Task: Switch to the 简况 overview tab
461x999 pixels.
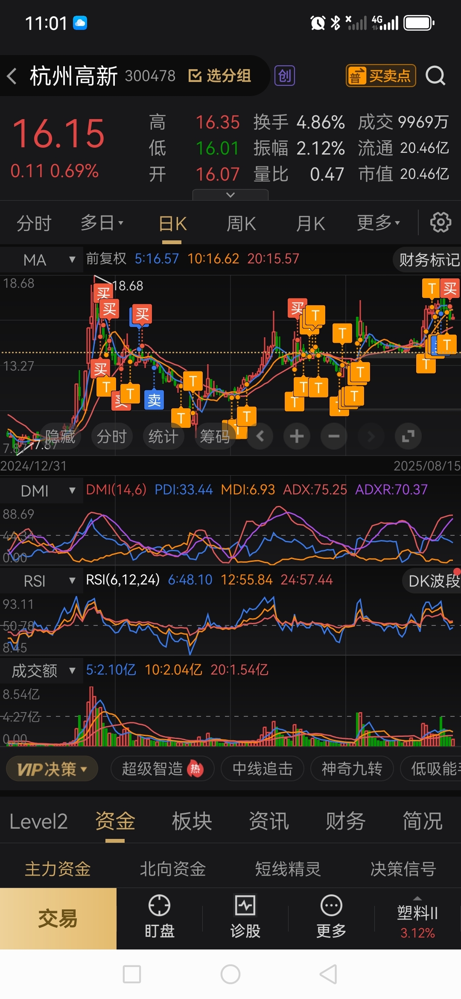Action: point(423,821)
